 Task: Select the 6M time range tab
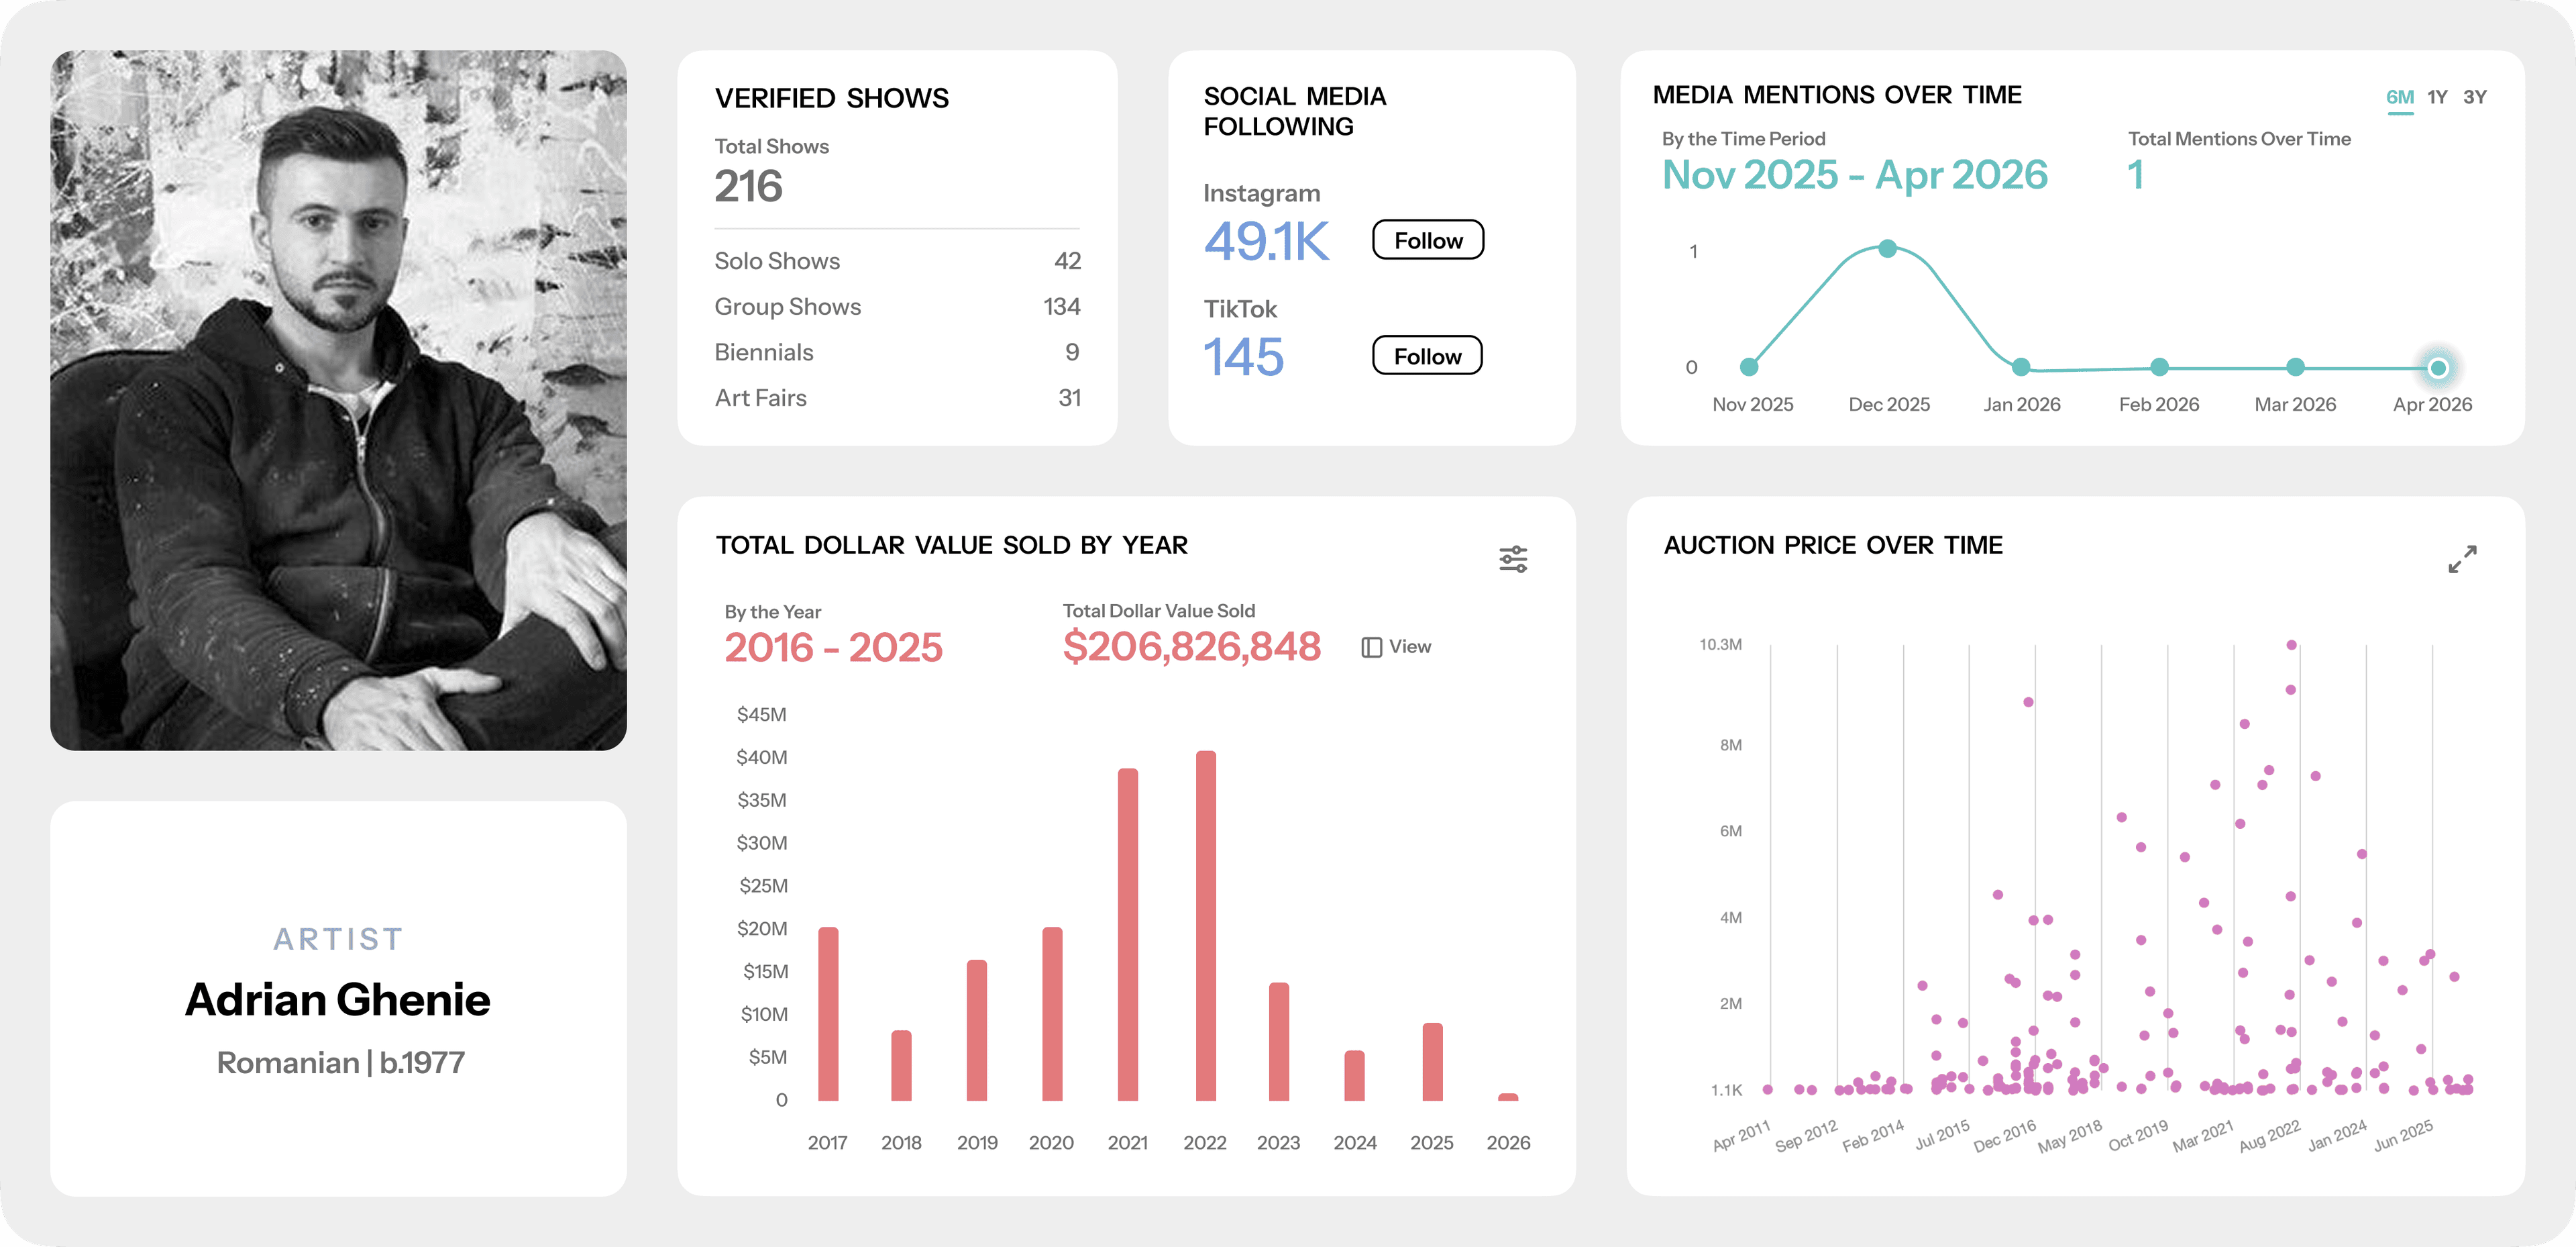[2399, 97]
